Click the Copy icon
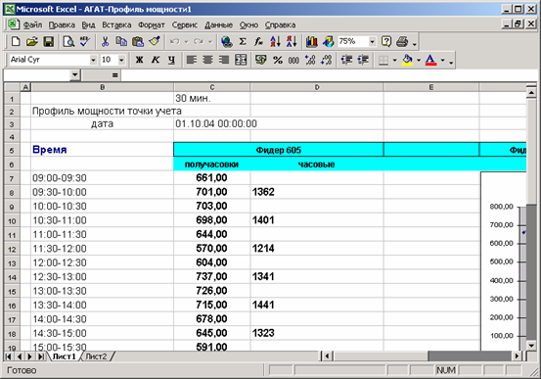 (x=121, y=42)
